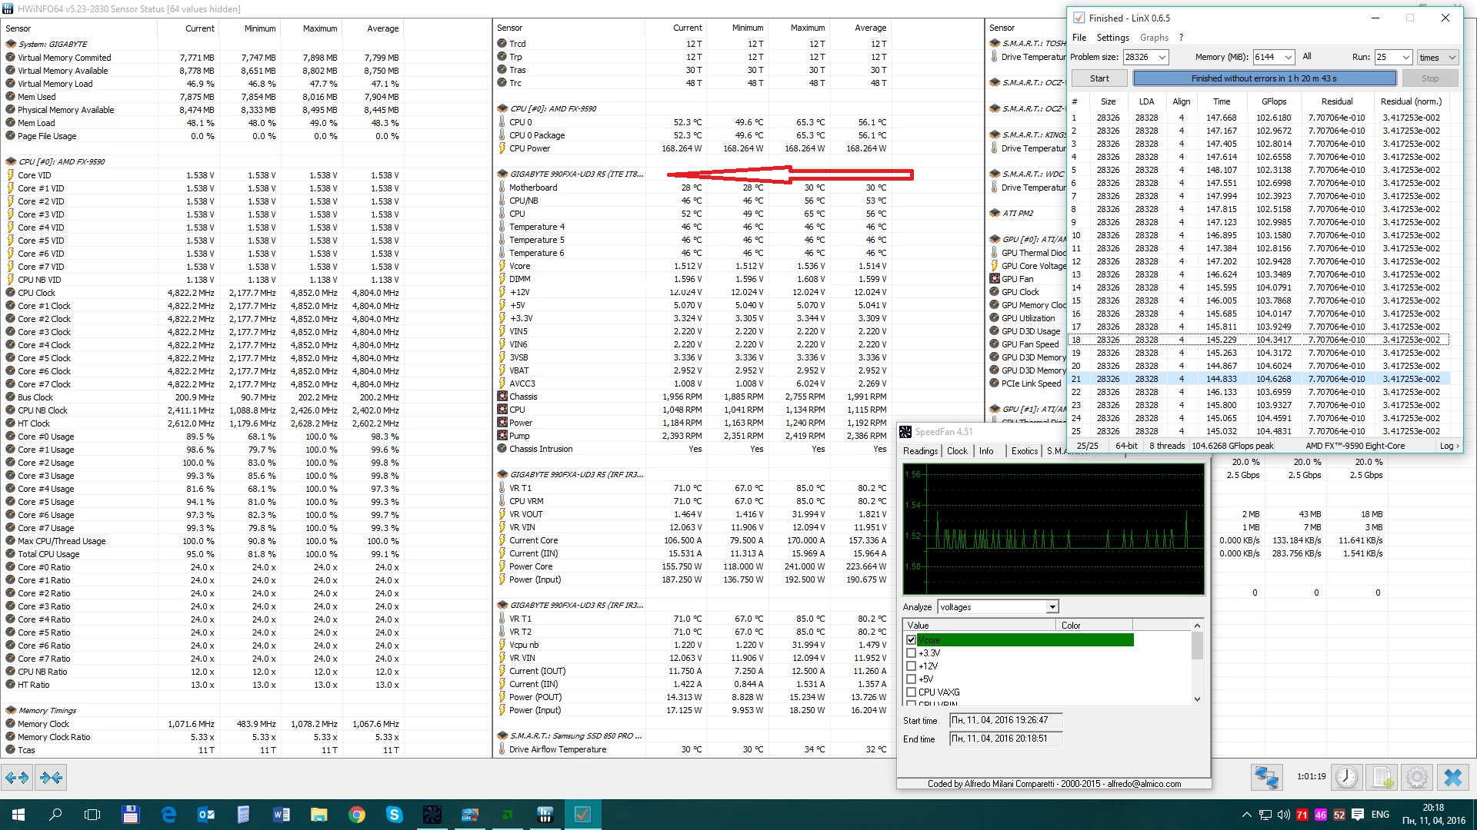Image resolution: width=1477 pixels, height=830 pixels.
Task: Open the Analyze voltages dropdown
Action: [1052, 607]
